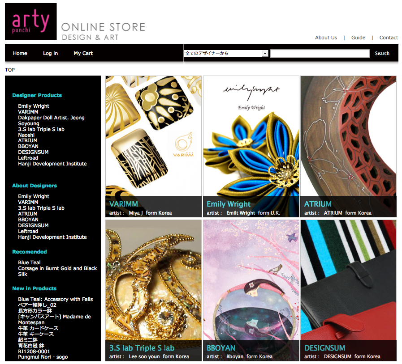Focus the search text field
Viewport: 402px width, 364px height.
click(320, 54)
